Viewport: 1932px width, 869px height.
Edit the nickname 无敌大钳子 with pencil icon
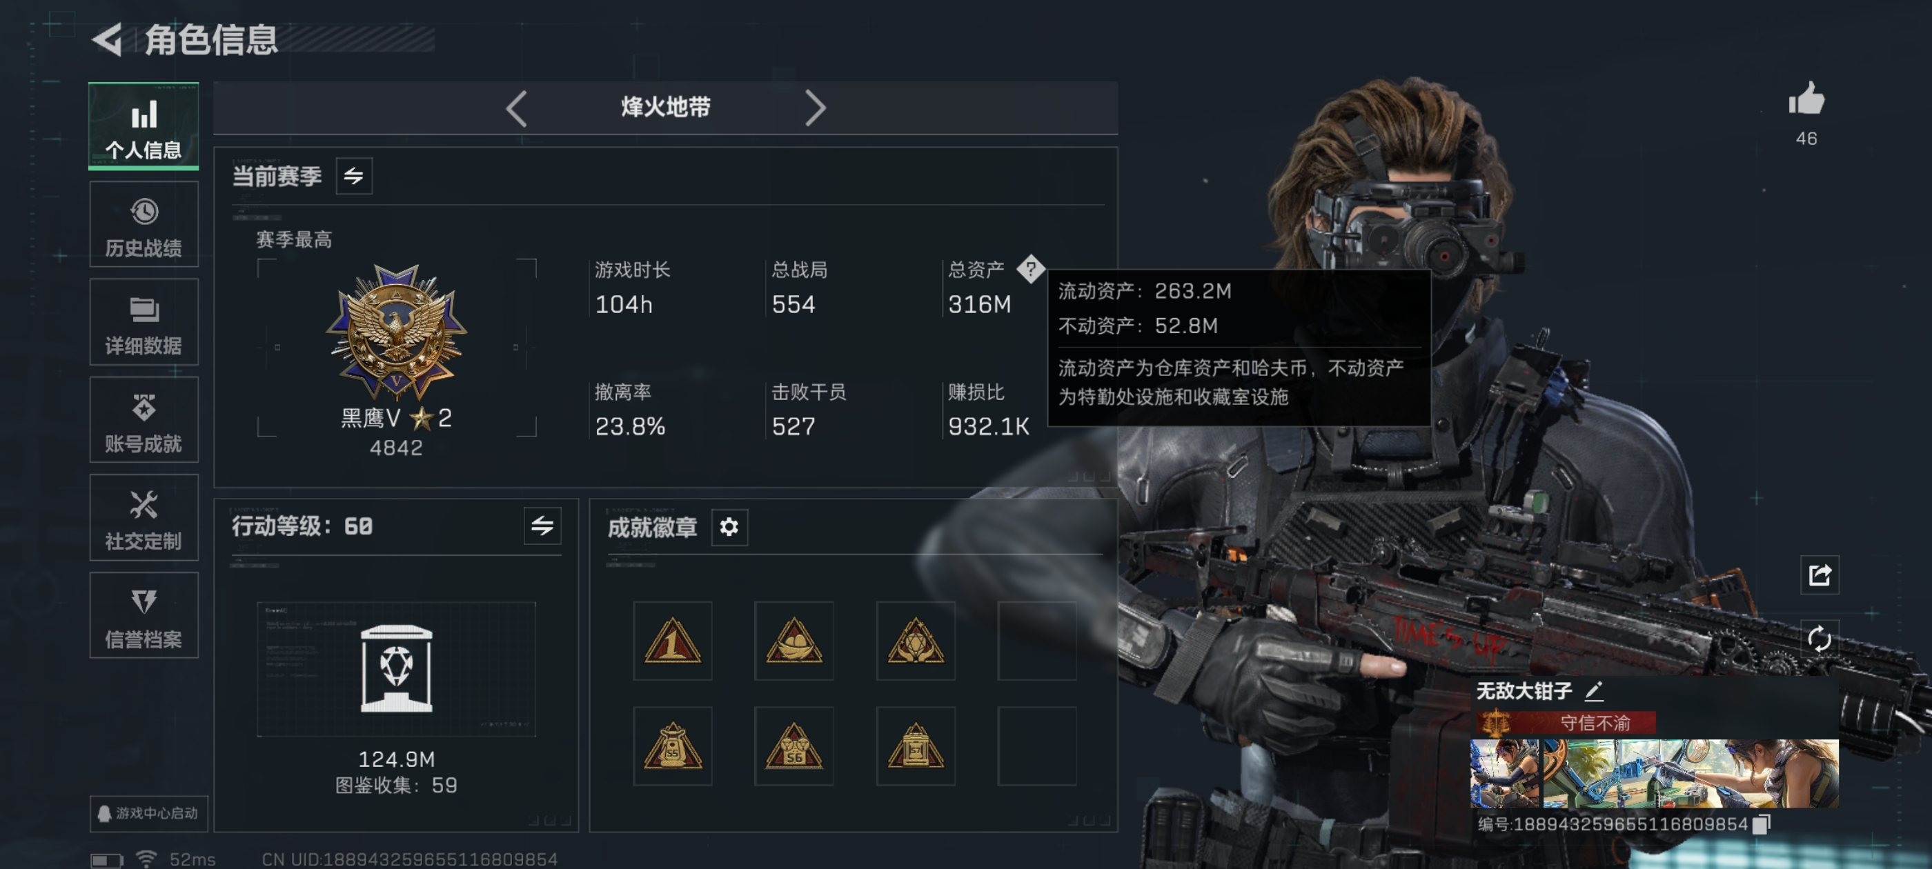click(1594, 690)
